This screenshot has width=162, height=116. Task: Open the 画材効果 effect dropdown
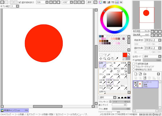(160, 48)
